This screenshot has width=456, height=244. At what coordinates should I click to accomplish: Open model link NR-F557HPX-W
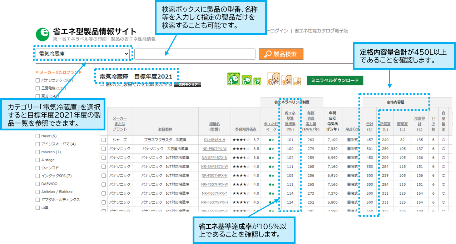tap(214, 185)
